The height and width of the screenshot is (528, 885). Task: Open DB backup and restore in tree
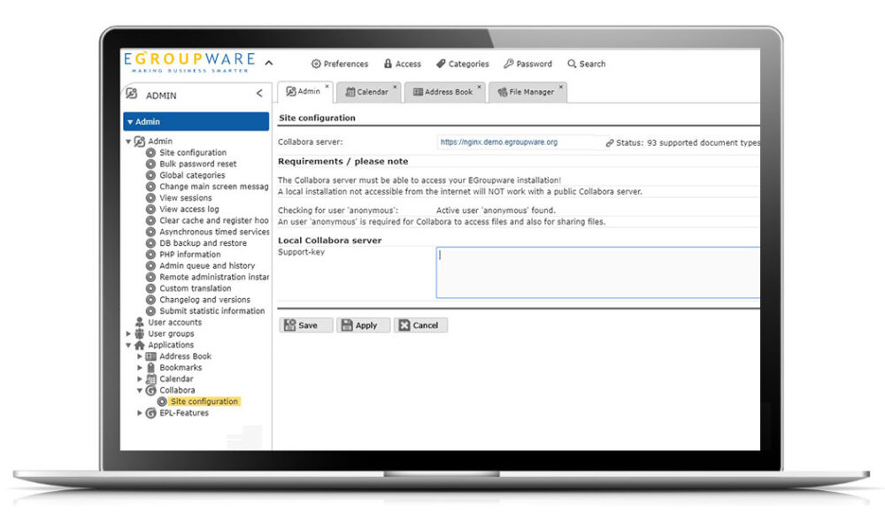click(203, 243)
